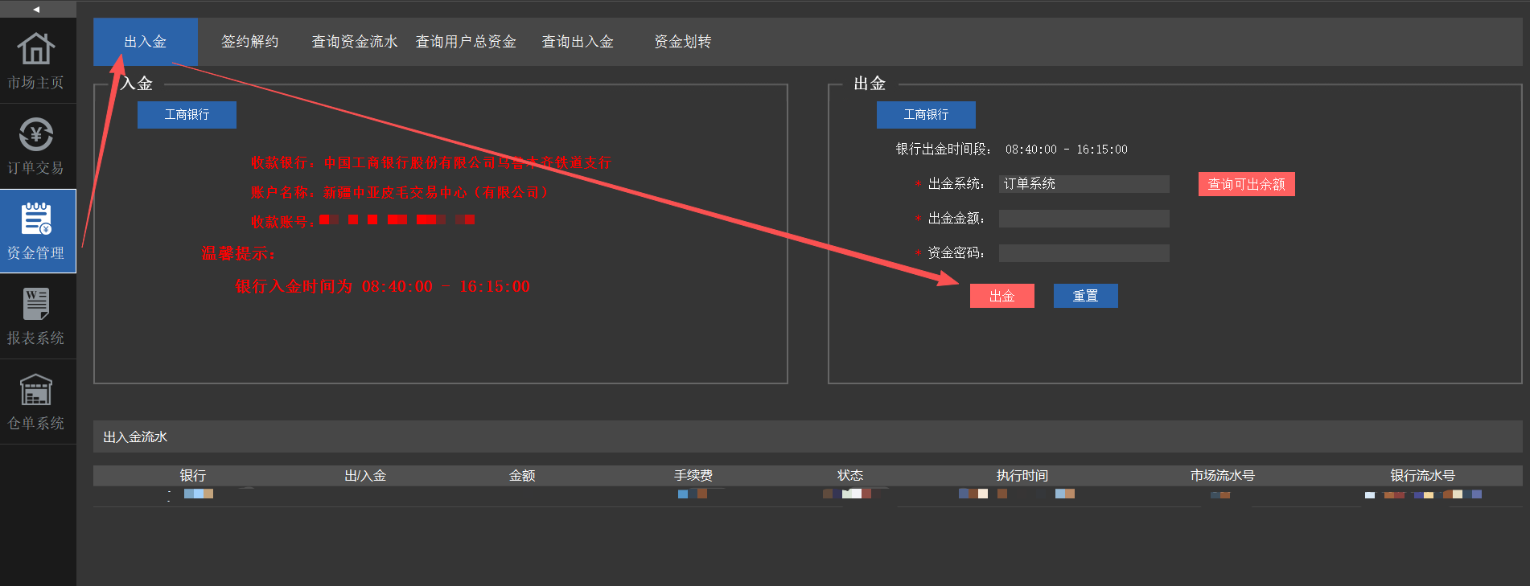Open the 查询用户总资金 tab
This screenshot has height=586, width=1530.
coord(466,42)
